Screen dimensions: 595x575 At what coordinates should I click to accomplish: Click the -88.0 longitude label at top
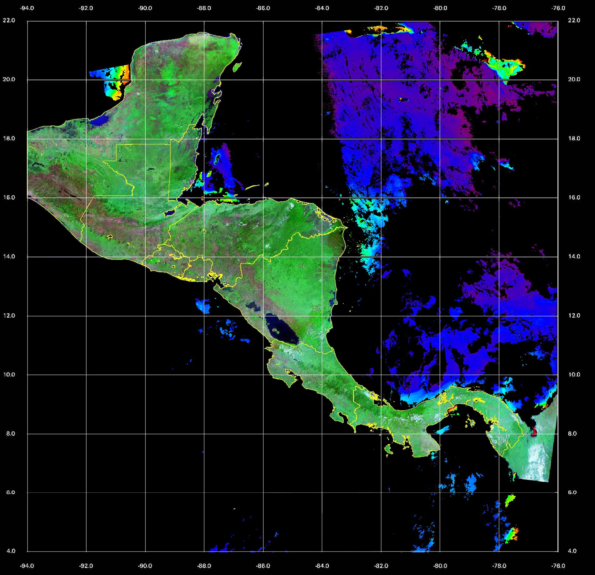204,8
